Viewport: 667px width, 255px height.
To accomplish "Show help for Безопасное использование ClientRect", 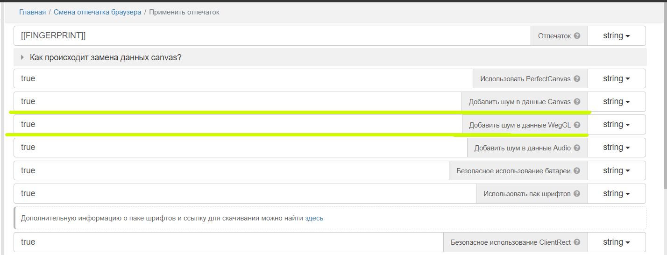I will [577, 242].
